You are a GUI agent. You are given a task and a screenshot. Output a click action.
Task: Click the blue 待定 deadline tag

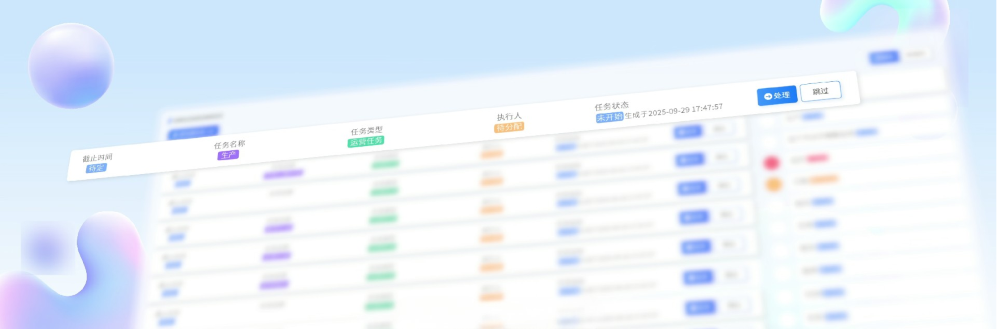[96, 168]
